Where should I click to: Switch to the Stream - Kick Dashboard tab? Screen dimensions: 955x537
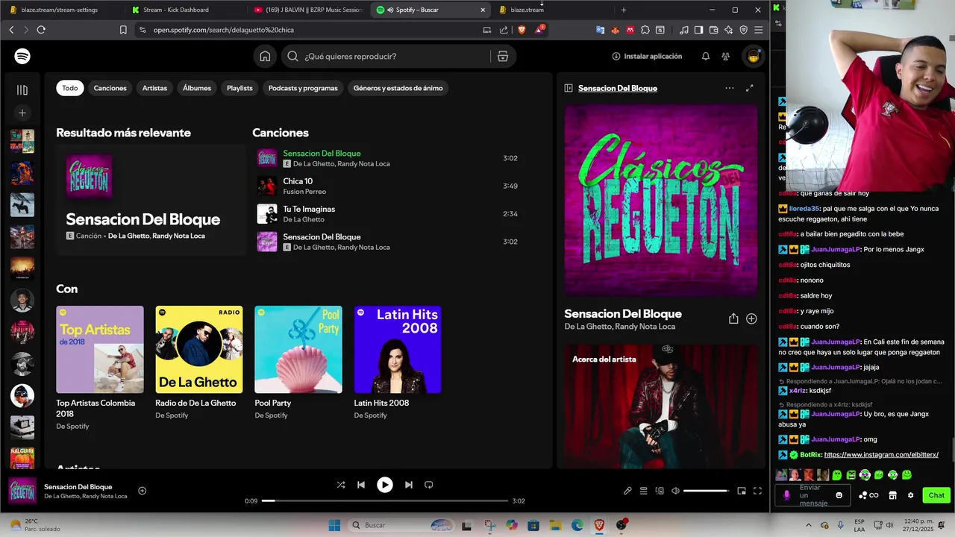[x=185, y=10]
